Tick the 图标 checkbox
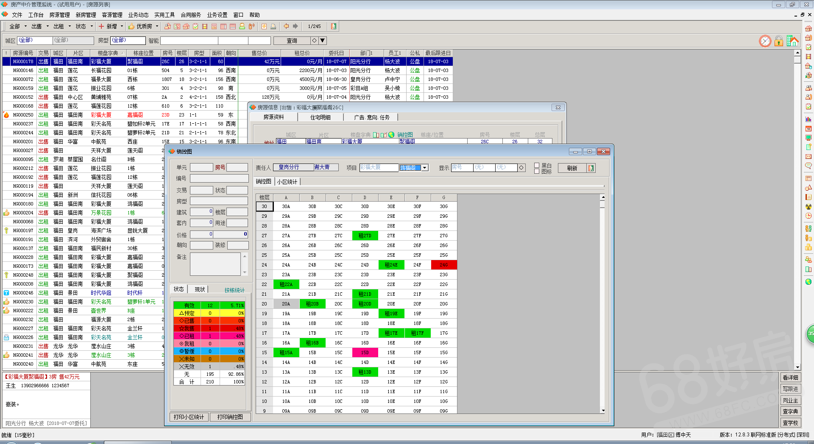This screenshot has width=814, height=444. click(x=537, y=171)
